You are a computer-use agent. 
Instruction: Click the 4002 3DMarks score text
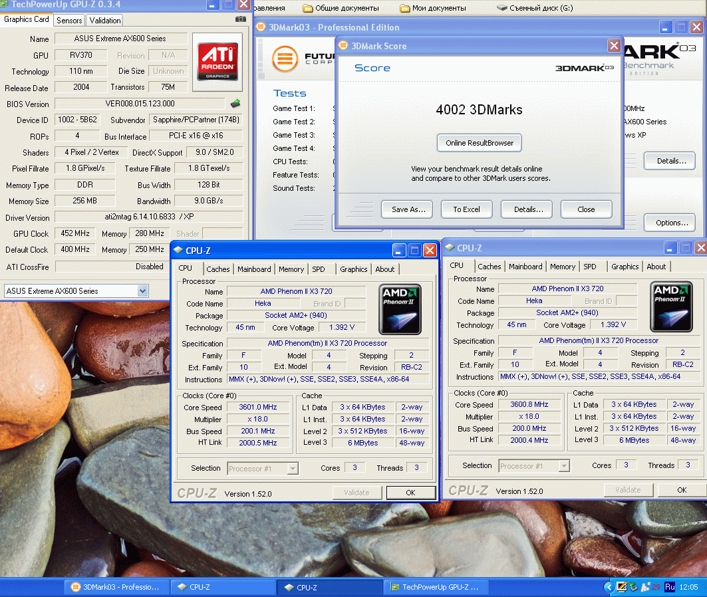point(480,110)
